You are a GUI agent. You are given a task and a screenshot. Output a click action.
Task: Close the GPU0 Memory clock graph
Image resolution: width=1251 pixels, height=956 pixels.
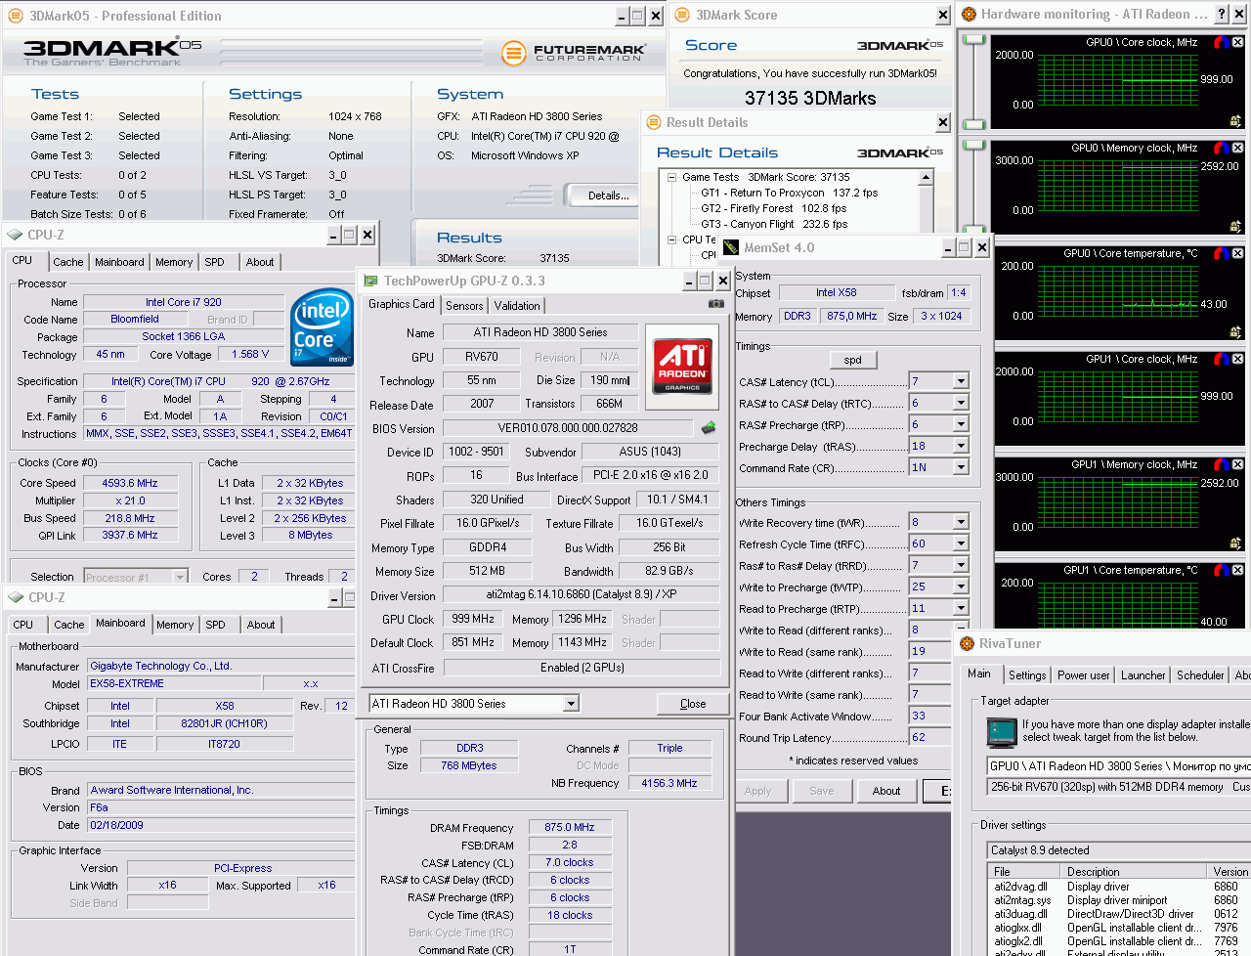click(1237, 148)
